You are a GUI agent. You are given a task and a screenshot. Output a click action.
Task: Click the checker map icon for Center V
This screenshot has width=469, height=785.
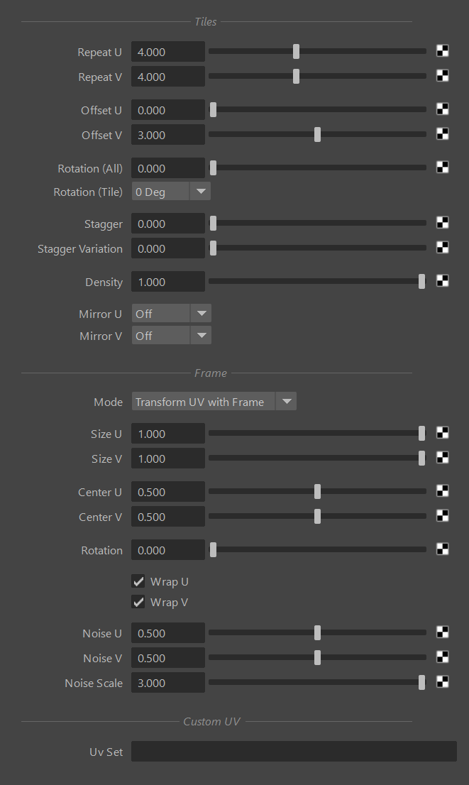coord(442,516)
